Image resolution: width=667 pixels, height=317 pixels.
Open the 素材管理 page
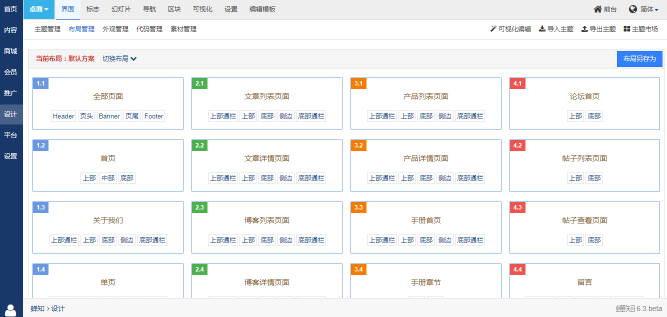point(182,29)
